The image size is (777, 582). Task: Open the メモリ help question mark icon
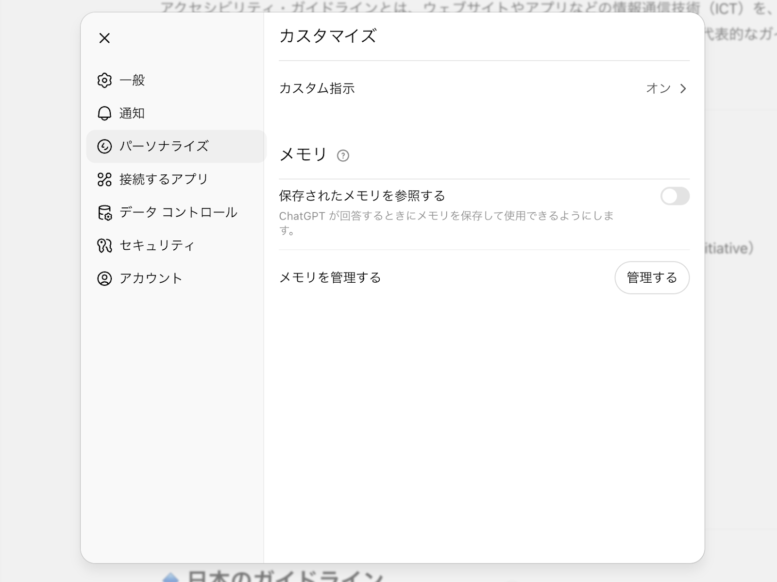pyautogui.click(x=344, y=156)
